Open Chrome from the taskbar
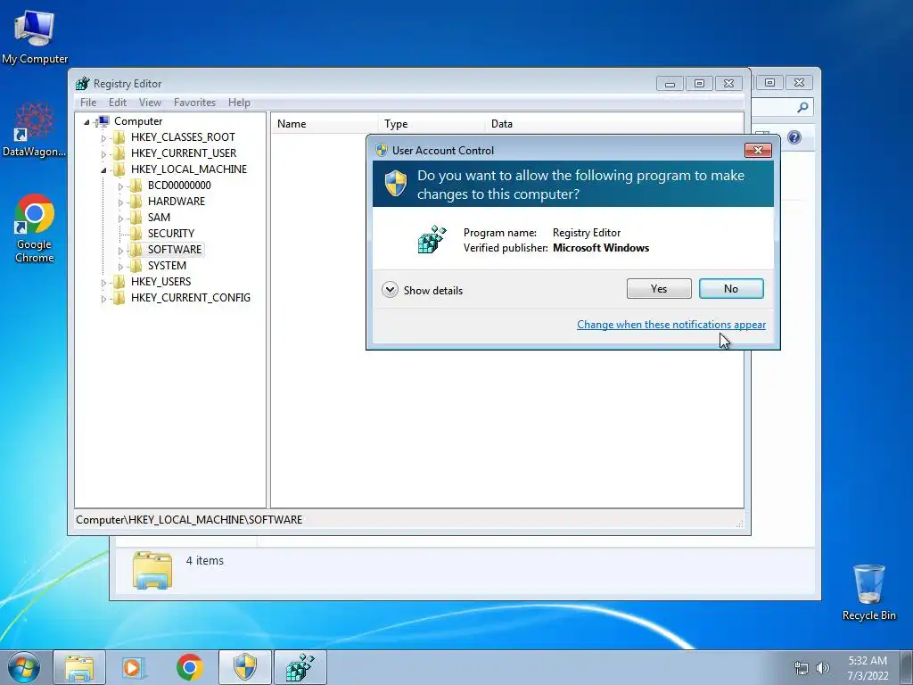The height and width of the screenshot is (685, 913). [189, 667]
